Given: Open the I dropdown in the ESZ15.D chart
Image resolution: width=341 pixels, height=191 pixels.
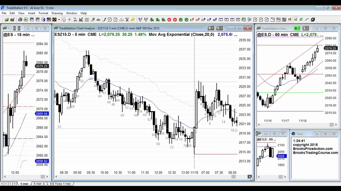Looking at the screenshot, I should [x=220, y=28].
